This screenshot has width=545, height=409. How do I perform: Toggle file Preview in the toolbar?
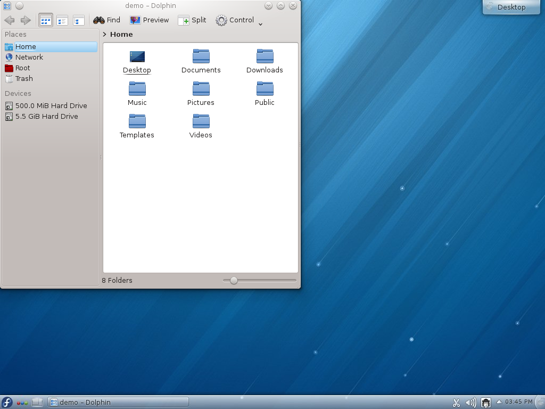(149, 20)
